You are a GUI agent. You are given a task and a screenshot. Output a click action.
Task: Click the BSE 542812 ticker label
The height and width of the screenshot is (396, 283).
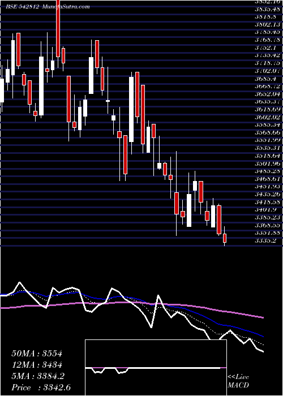click(x=22, y=7)
